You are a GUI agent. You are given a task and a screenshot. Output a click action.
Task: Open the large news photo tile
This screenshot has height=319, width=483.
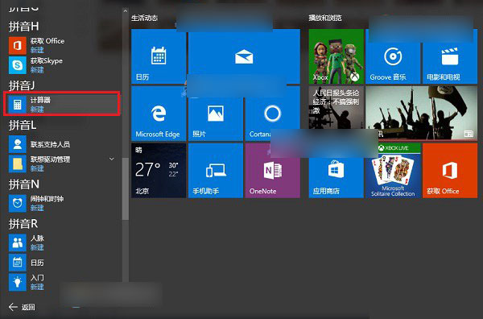421,114
